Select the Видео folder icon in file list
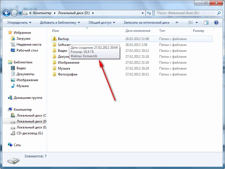 [54, 51]
